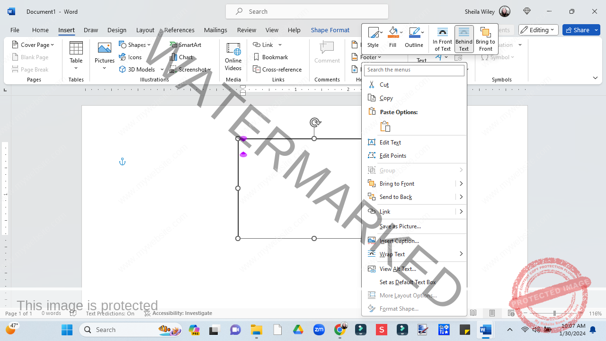
Task: Click the text box rotation handle
Action: tap(315, 123)
